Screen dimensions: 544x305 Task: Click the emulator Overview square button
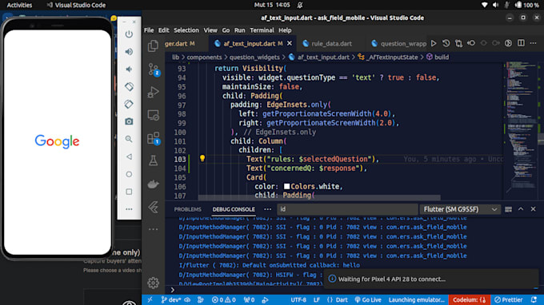[x=129, y=192]
